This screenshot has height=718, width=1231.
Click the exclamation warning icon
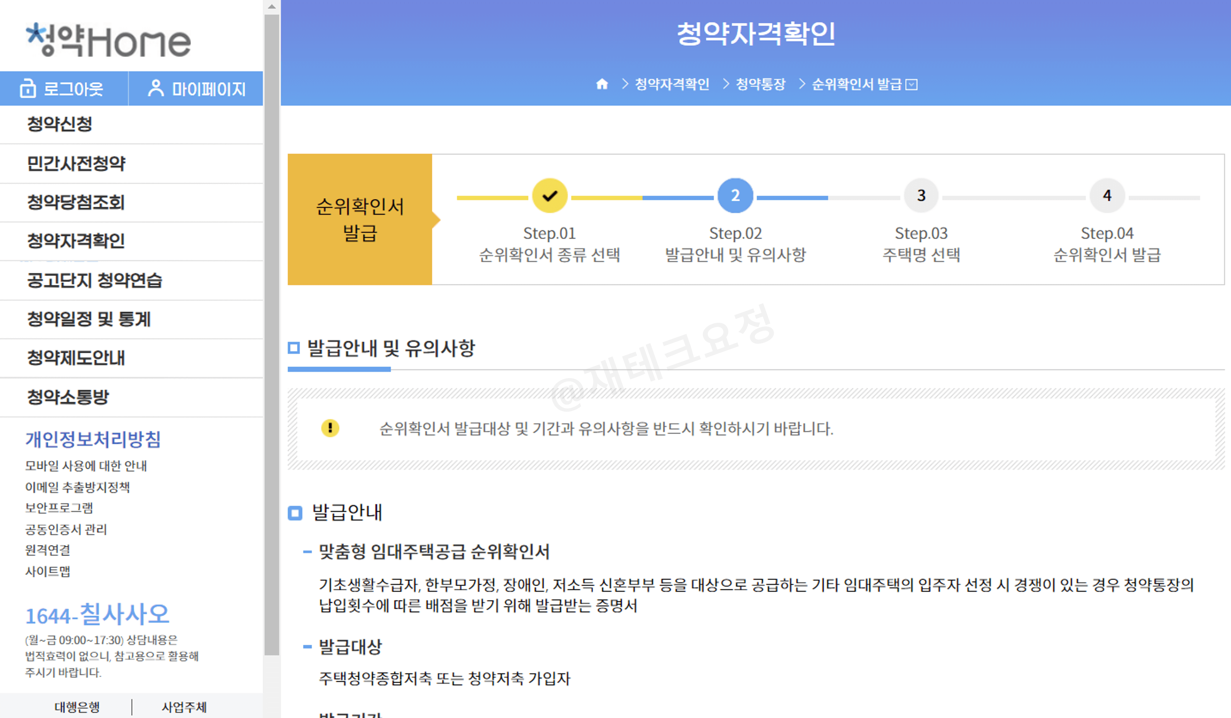330,429
